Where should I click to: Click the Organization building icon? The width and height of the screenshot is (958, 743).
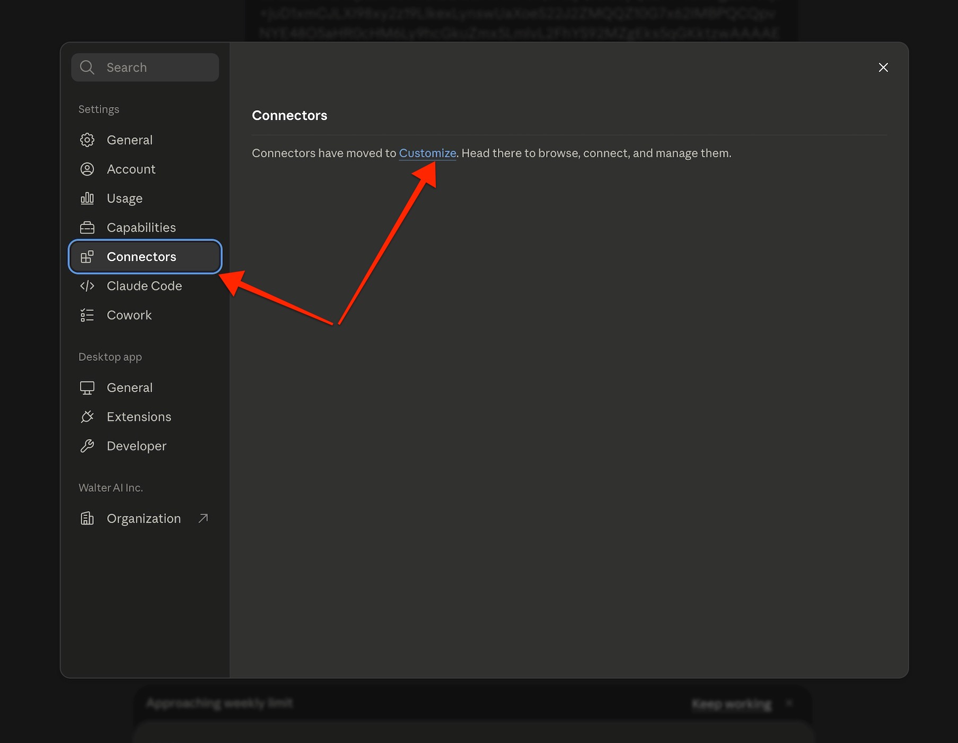[87, 518]
